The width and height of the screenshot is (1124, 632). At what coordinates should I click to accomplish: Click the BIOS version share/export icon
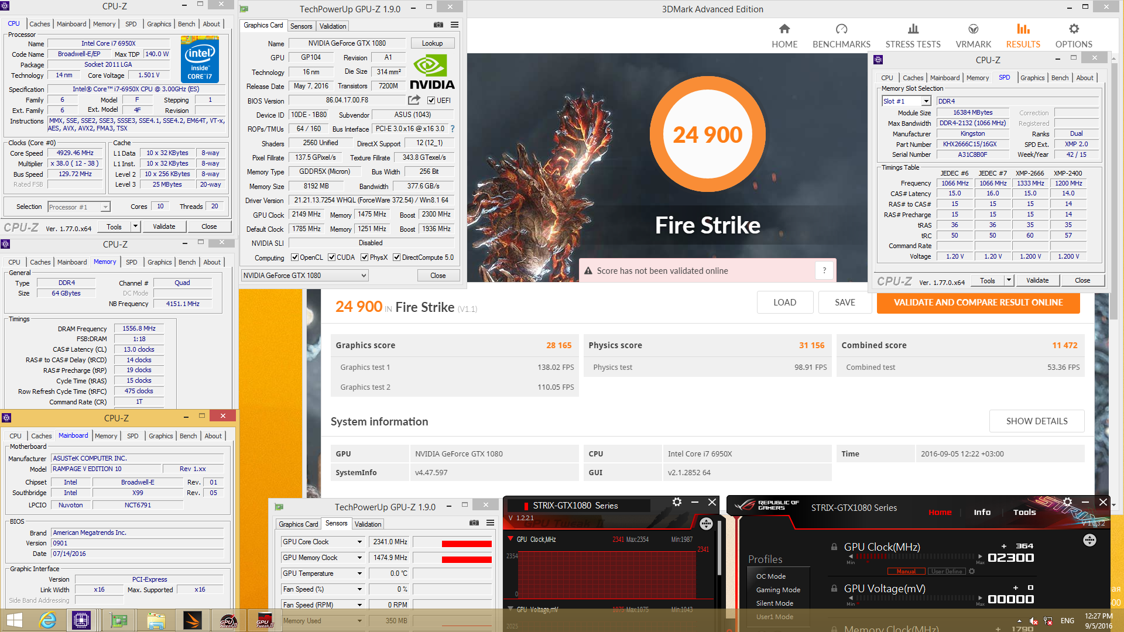pyautogui.click(x=414, y=100)
